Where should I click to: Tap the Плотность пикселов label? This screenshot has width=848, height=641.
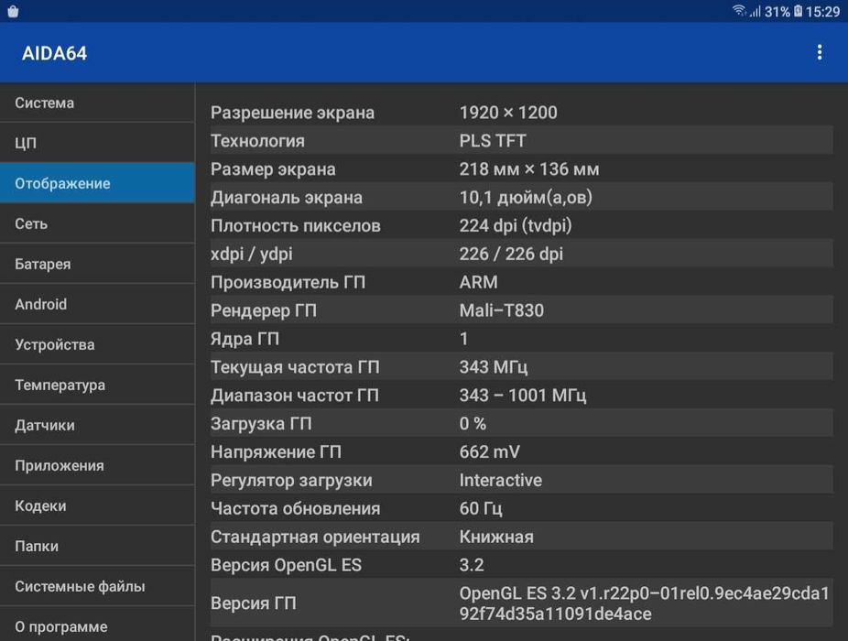295,225
